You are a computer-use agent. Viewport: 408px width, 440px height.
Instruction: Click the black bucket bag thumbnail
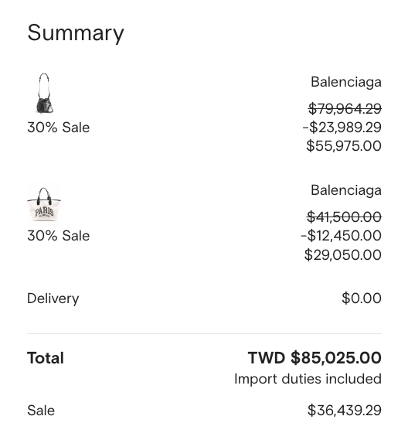coord(44,94)
